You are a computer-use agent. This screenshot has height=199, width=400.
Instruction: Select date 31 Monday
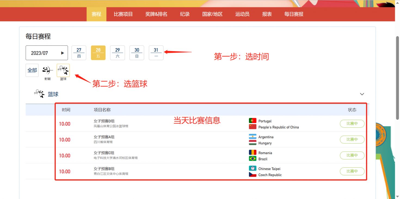pos(156,53)
